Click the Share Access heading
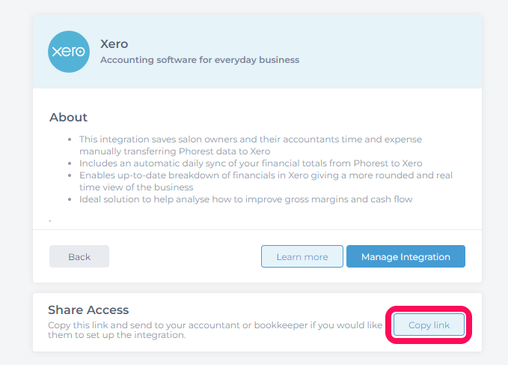Image resolution: width=508 pixels, height=365 pixels. (88, 310)
